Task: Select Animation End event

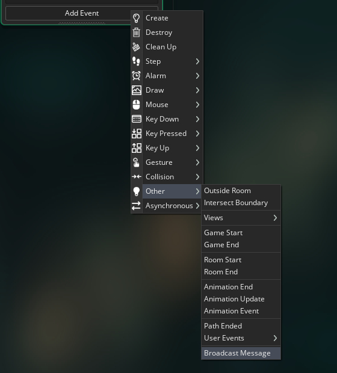Action: pyautogui.click(x=241, y=287)
